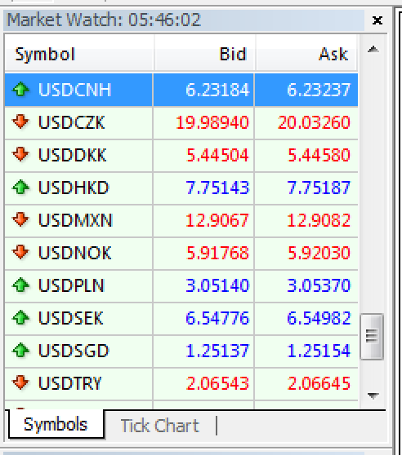Click the scrollbar up arrow
402x455 pixels.
pyautogui.click(x=373, y=50)
